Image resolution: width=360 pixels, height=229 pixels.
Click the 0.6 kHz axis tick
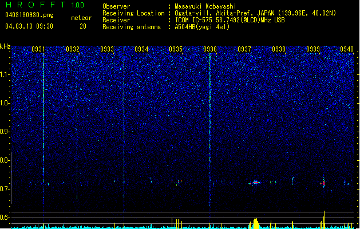(5, 218)
